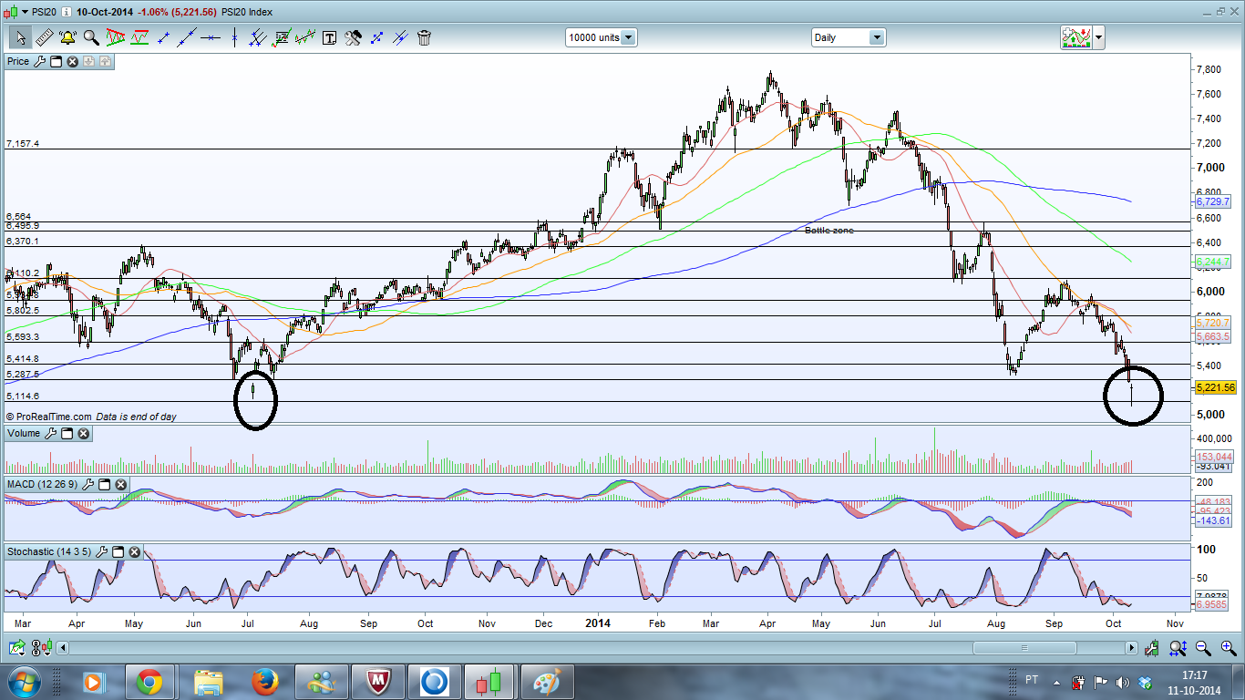Toggle the Volume panel window size
The width and height of the screenshot is (1245, 700).
click(67, 433)
